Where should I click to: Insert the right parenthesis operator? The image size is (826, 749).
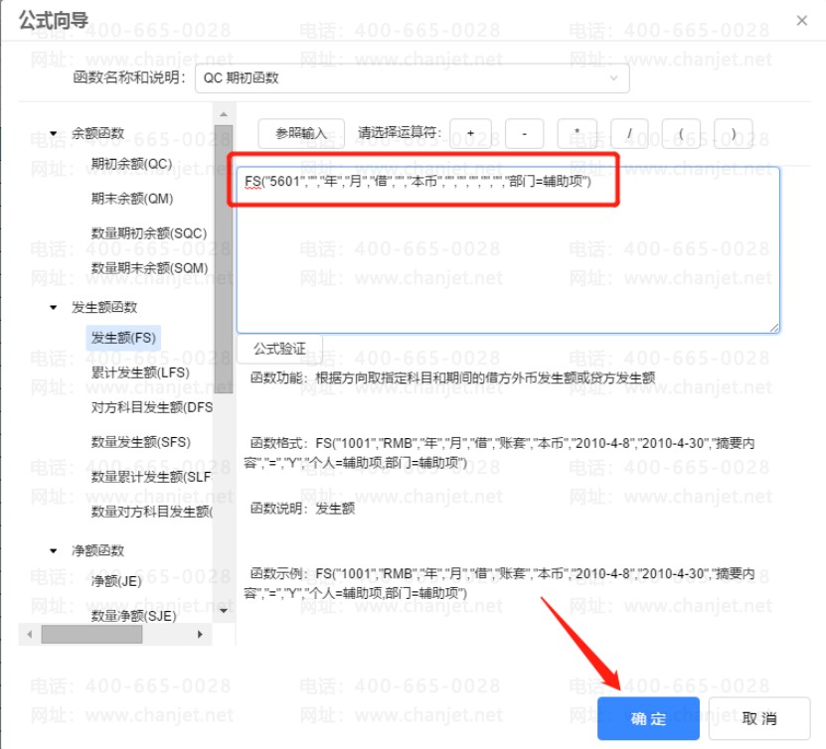tap(733, 133)
